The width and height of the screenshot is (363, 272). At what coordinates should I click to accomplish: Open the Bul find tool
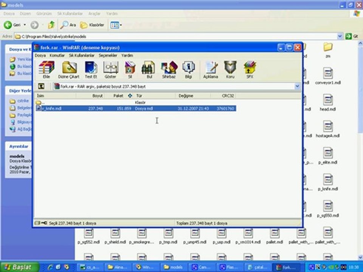click(x=149, y=70)
